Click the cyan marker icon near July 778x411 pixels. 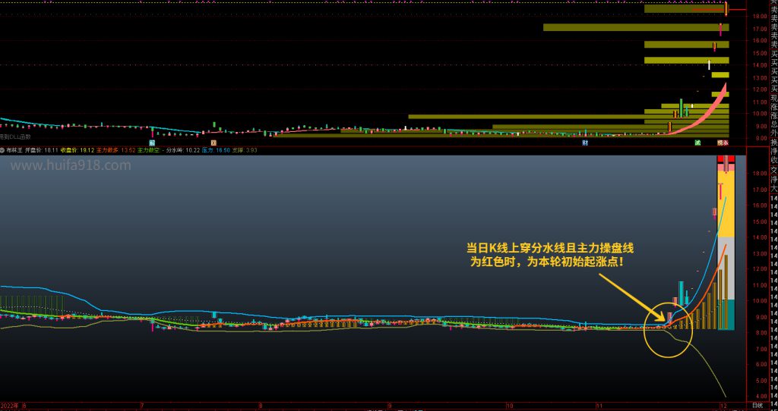(152, 142)
